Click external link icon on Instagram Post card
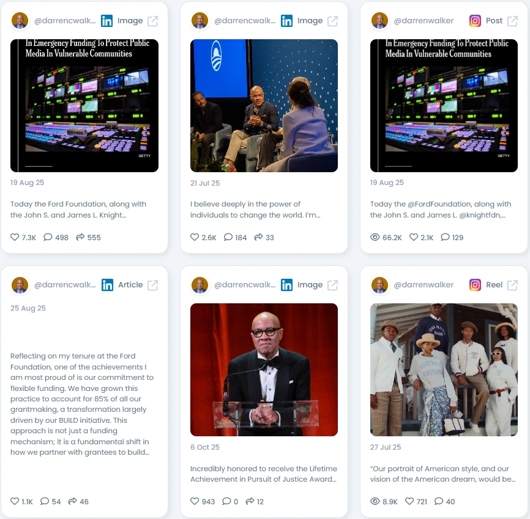Screen dimensions: 530x519 tap(512, 21)
